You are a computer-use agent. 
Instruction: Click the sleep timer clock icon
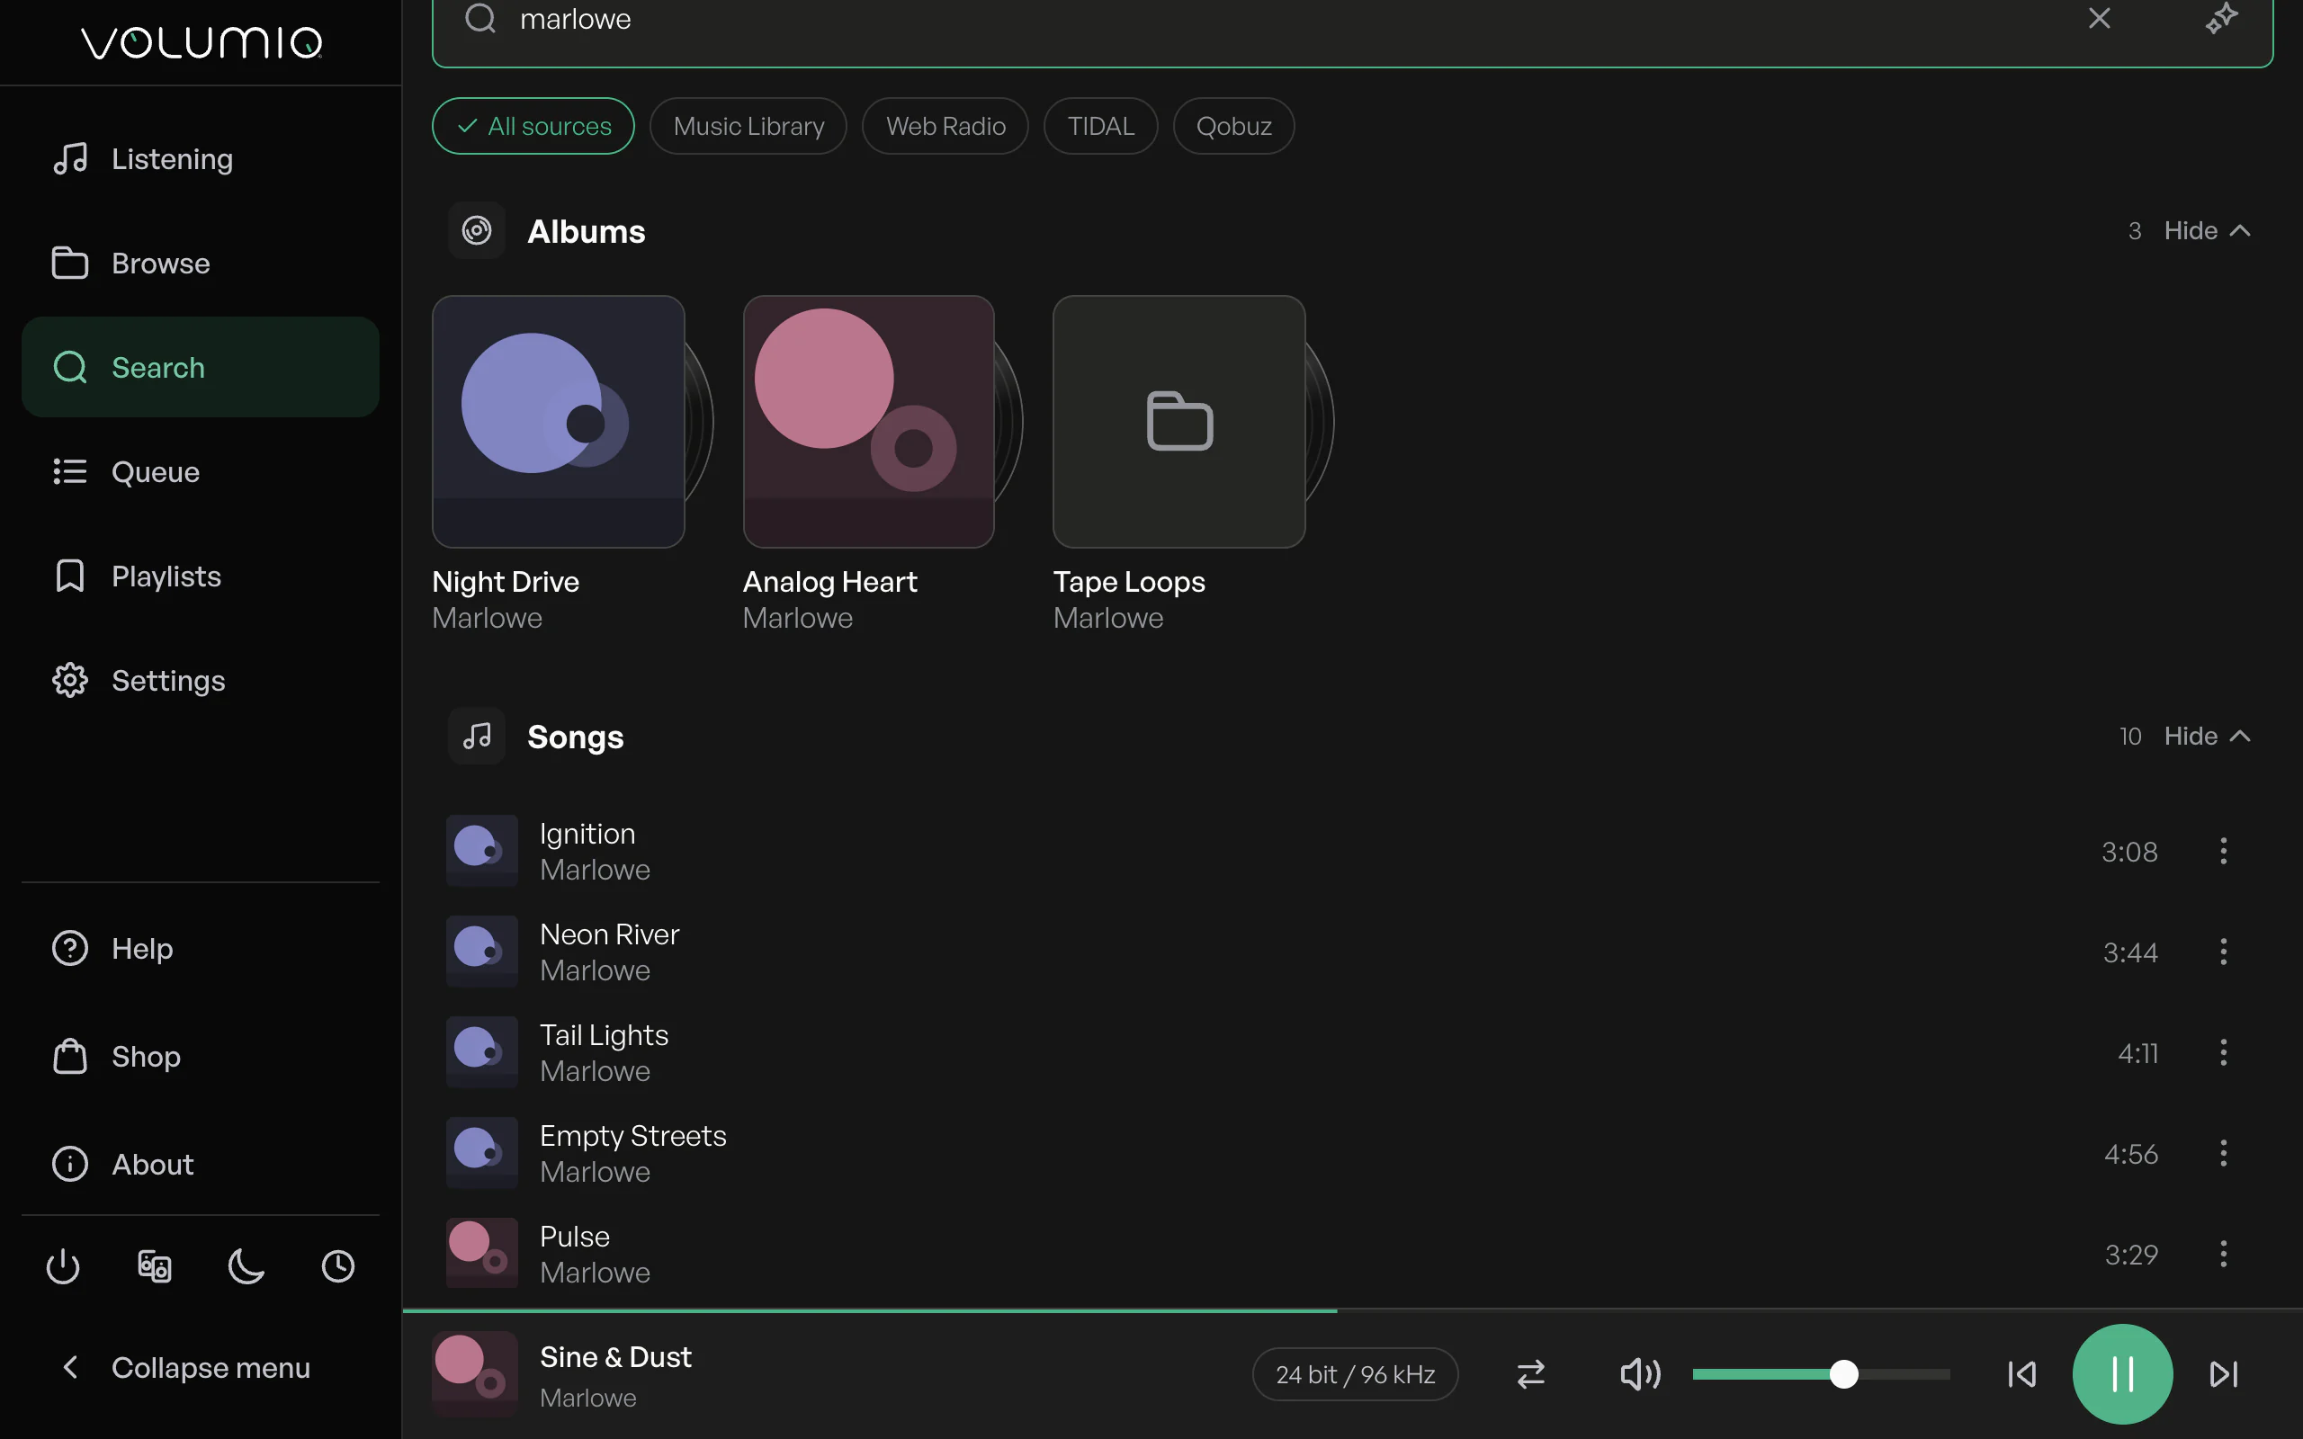click(338, 1265)
